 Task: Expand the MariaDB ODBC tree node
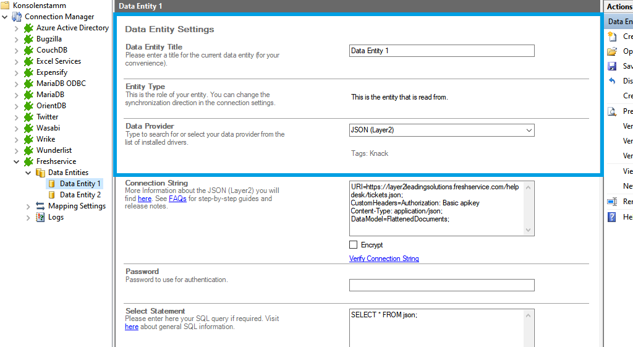click(16, 84)
